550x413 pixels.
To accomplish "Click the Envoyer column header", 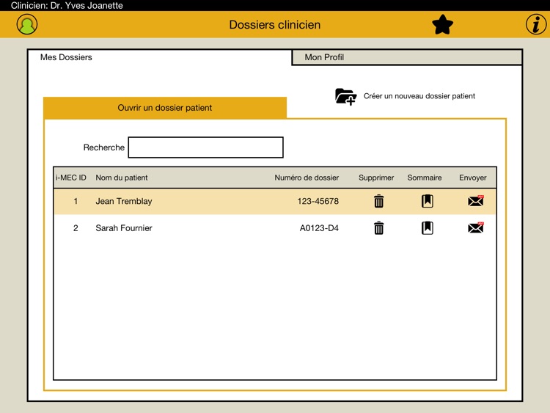I will tap(473, 178).
